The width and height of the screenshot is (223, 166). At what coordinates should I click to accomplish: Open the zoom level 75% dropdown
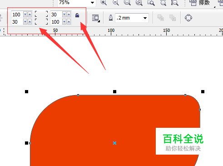coord(92,3)
